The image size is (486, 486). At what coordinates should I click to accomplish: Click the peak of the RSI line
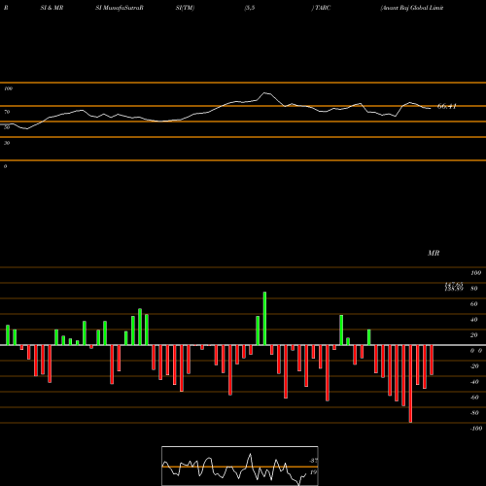(264, 93)
